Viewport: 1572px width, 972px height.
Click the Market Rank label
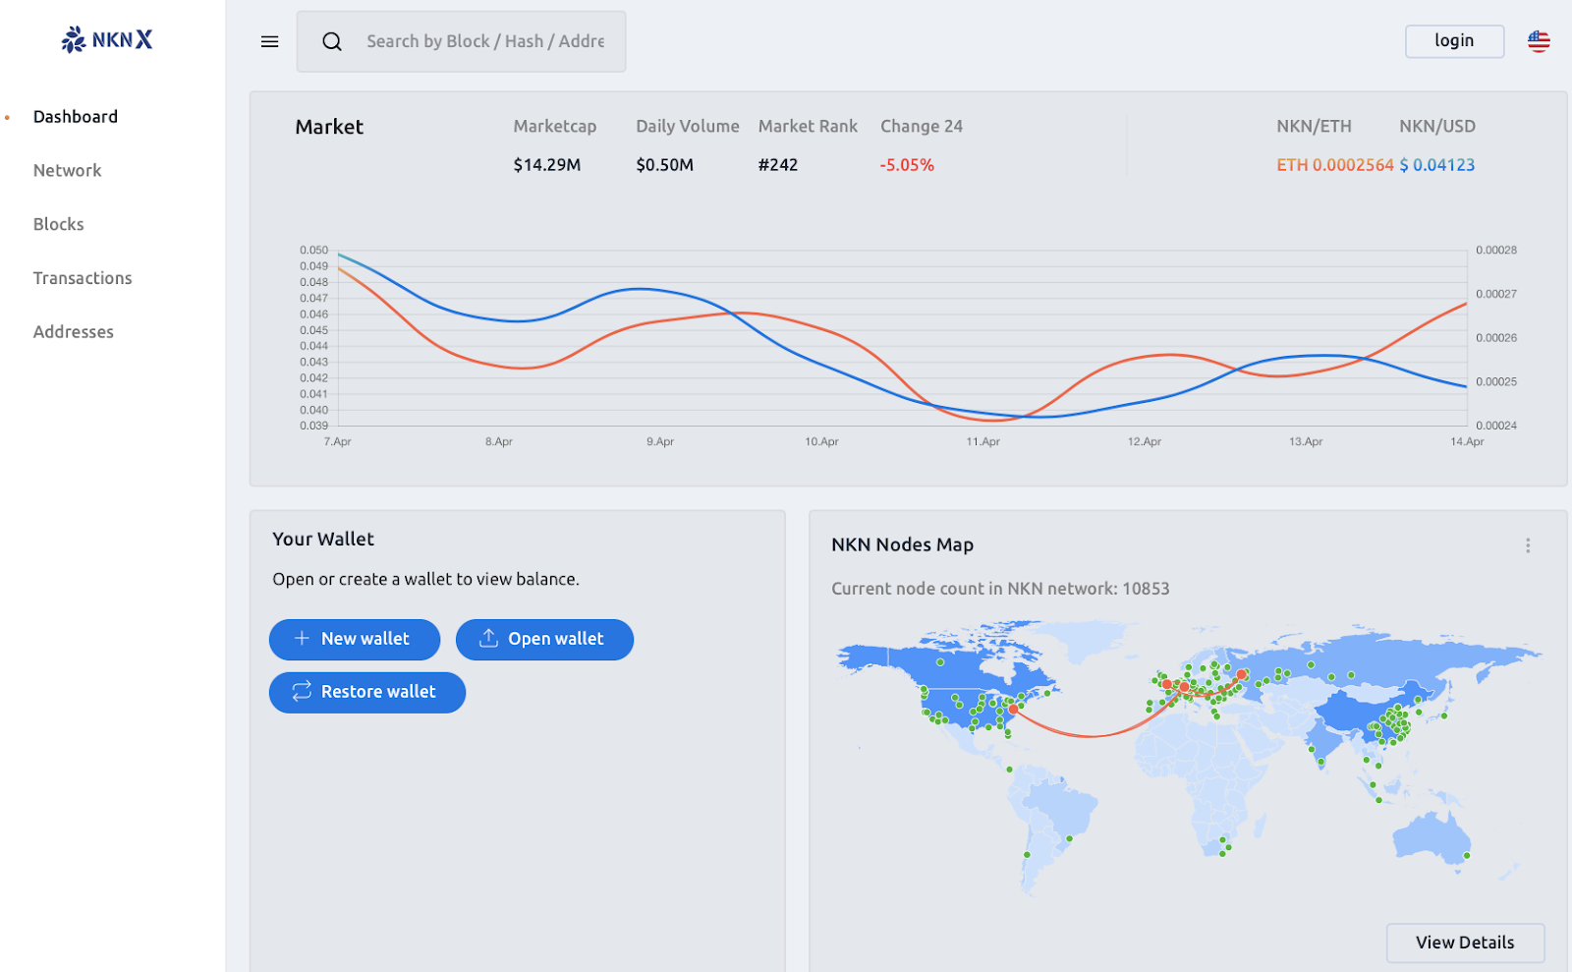[x=808, y=126]
